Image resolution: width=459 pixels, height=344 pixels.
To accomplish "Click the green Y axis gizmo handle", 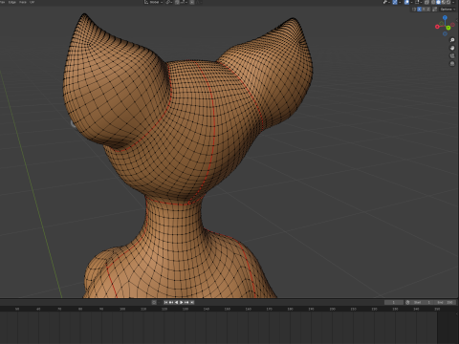I will coord(448,28).
